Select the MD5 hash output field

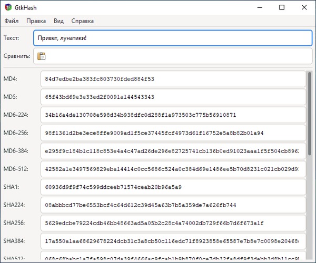point(173,97)
